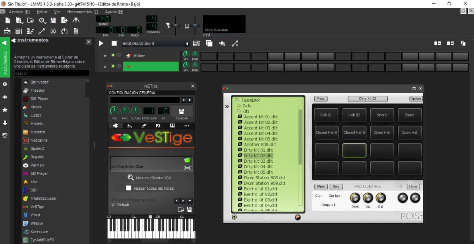Click the Poise Menu button
The width and height of the screenshot is (474, 244).
(321, 99)
